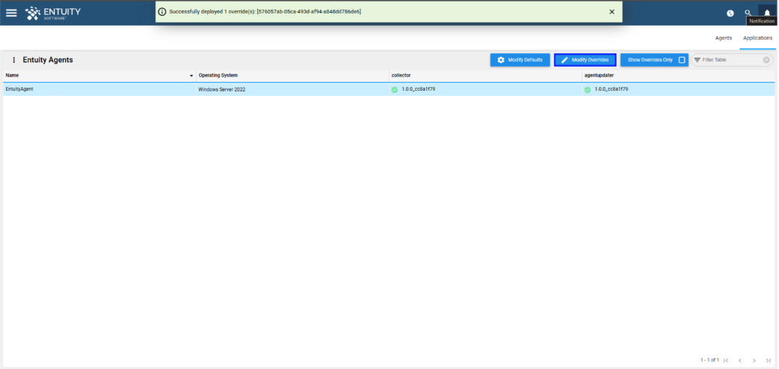Screen dimensions: 779x369
Task: Click the agentupdater green status check icon
Action: click(587, 90)
